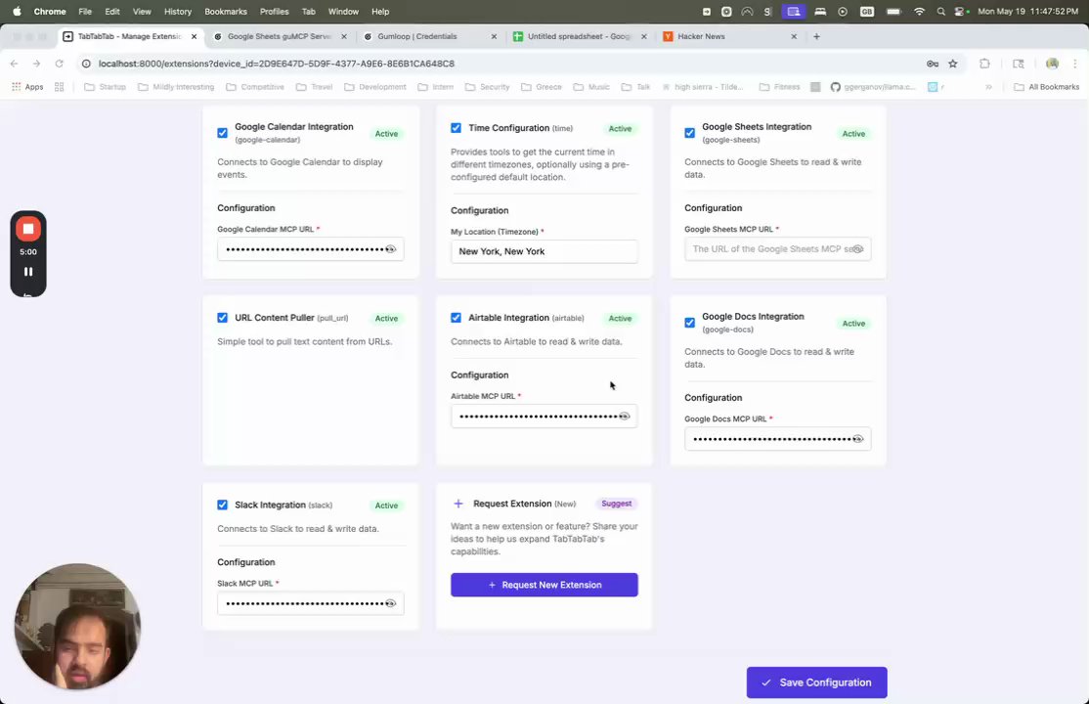
Task: Show the Google Sheets MCP URL via the eye icon
Action: click(858, 248)
